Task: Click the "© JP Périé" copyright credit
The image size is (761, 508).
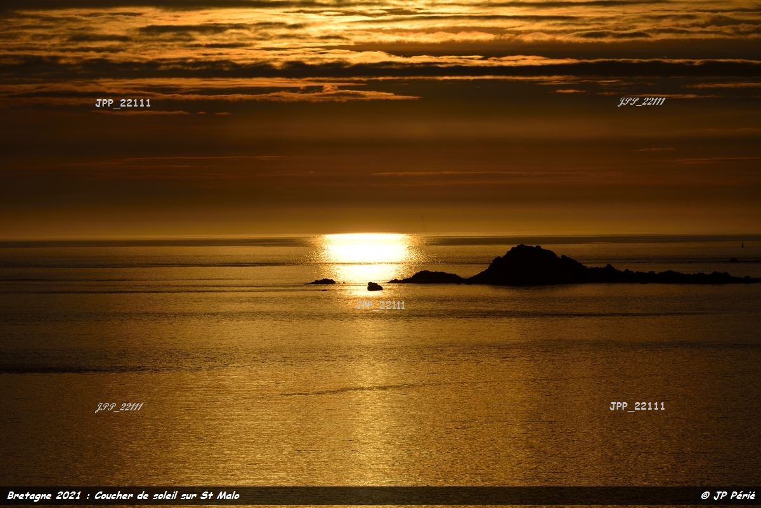Action: (728, 495)
